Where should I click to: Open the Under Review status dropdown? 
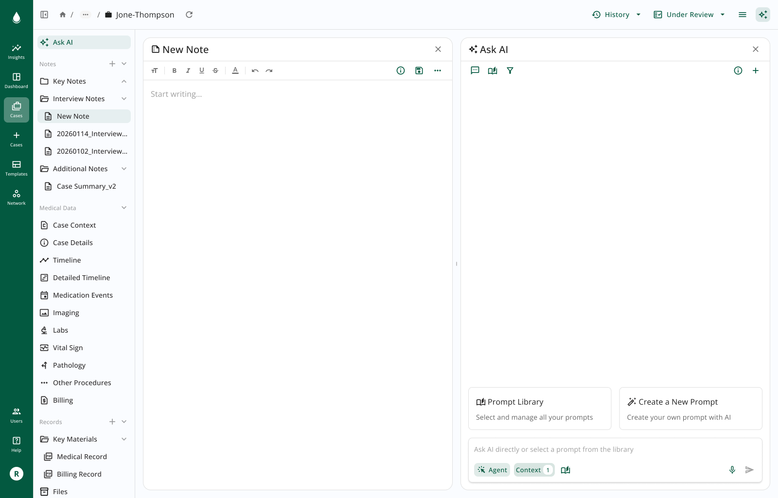pyautogui.click(x=689, y=14)
